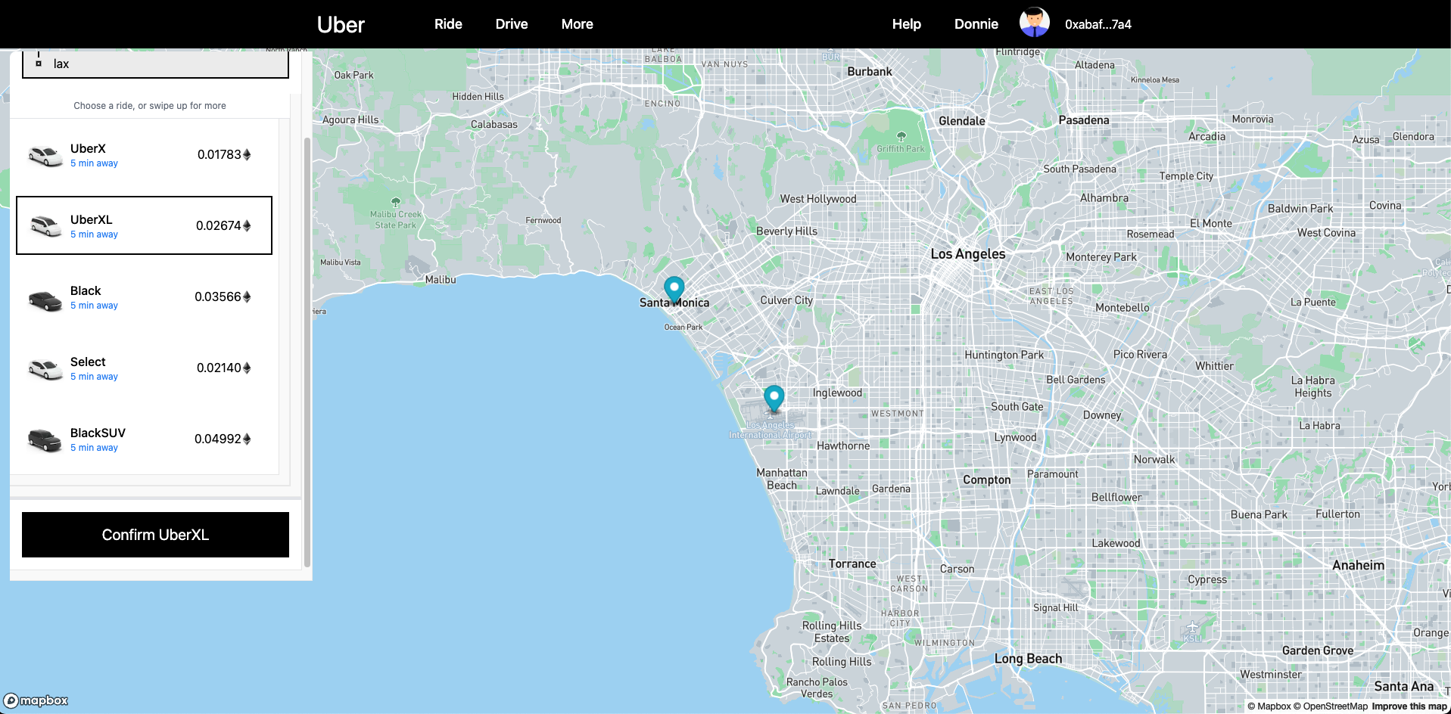Select the UberX car icon
The height and width of the screenshot is (714, 1451).
pos(45,155)
